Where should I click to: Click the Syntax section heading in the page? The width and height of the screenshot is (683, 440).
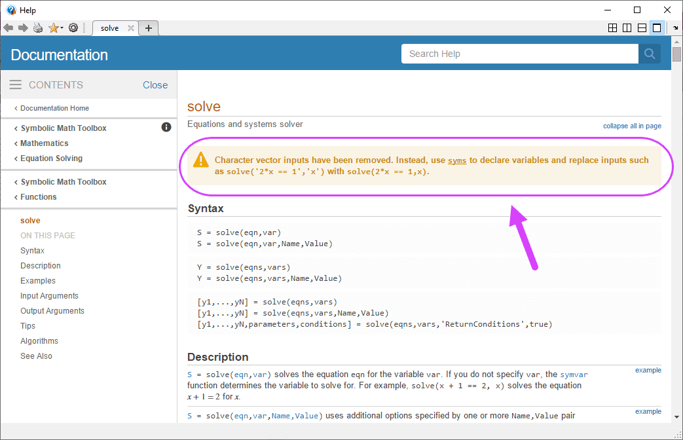coord(206,208)
